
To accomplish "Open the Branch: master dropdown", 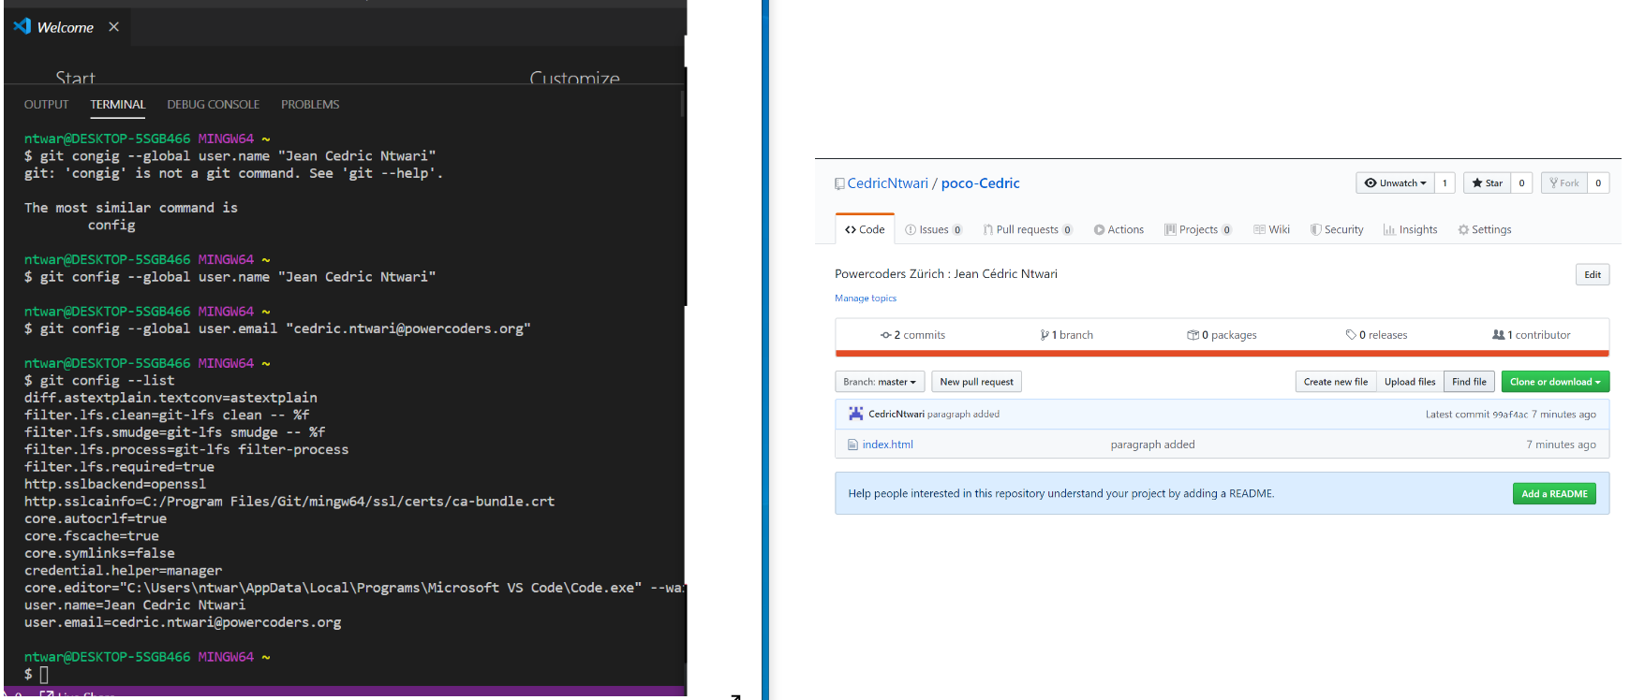I will (880, 382).
